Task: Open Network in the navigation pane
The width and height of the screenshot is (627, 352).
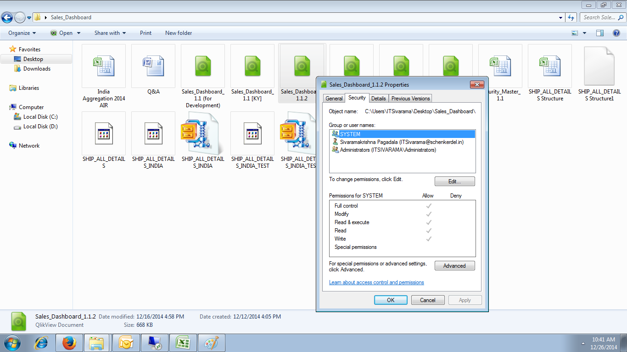Action: 29,146
